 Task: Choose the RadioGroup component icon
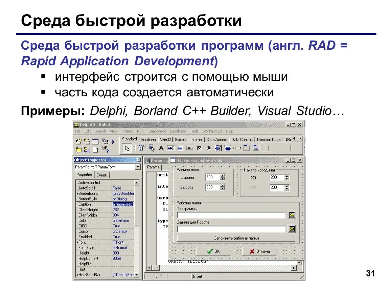click(x=256, y=148)
